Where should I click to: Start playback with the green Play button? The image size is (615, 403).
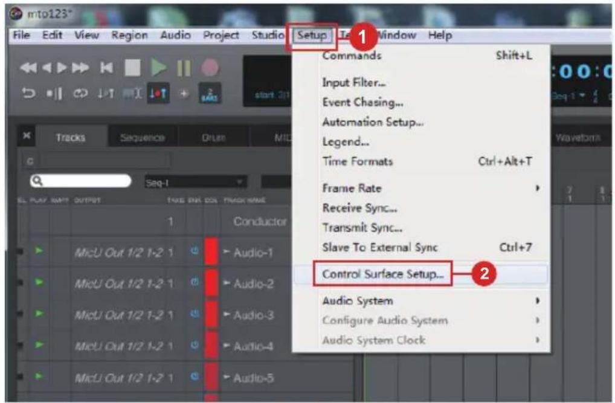pos(158,68)
